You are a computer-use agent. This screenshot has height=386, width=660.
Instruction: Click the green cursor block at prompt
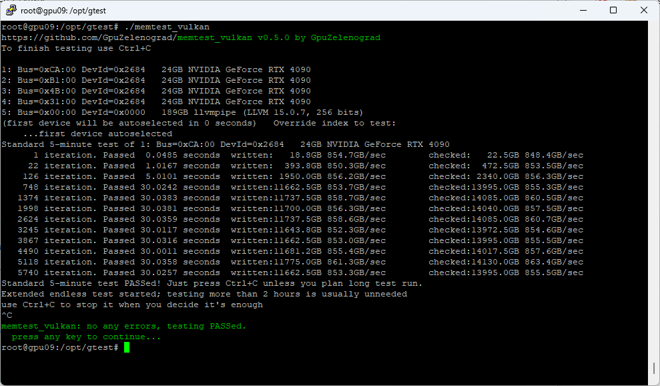point(126,347)
